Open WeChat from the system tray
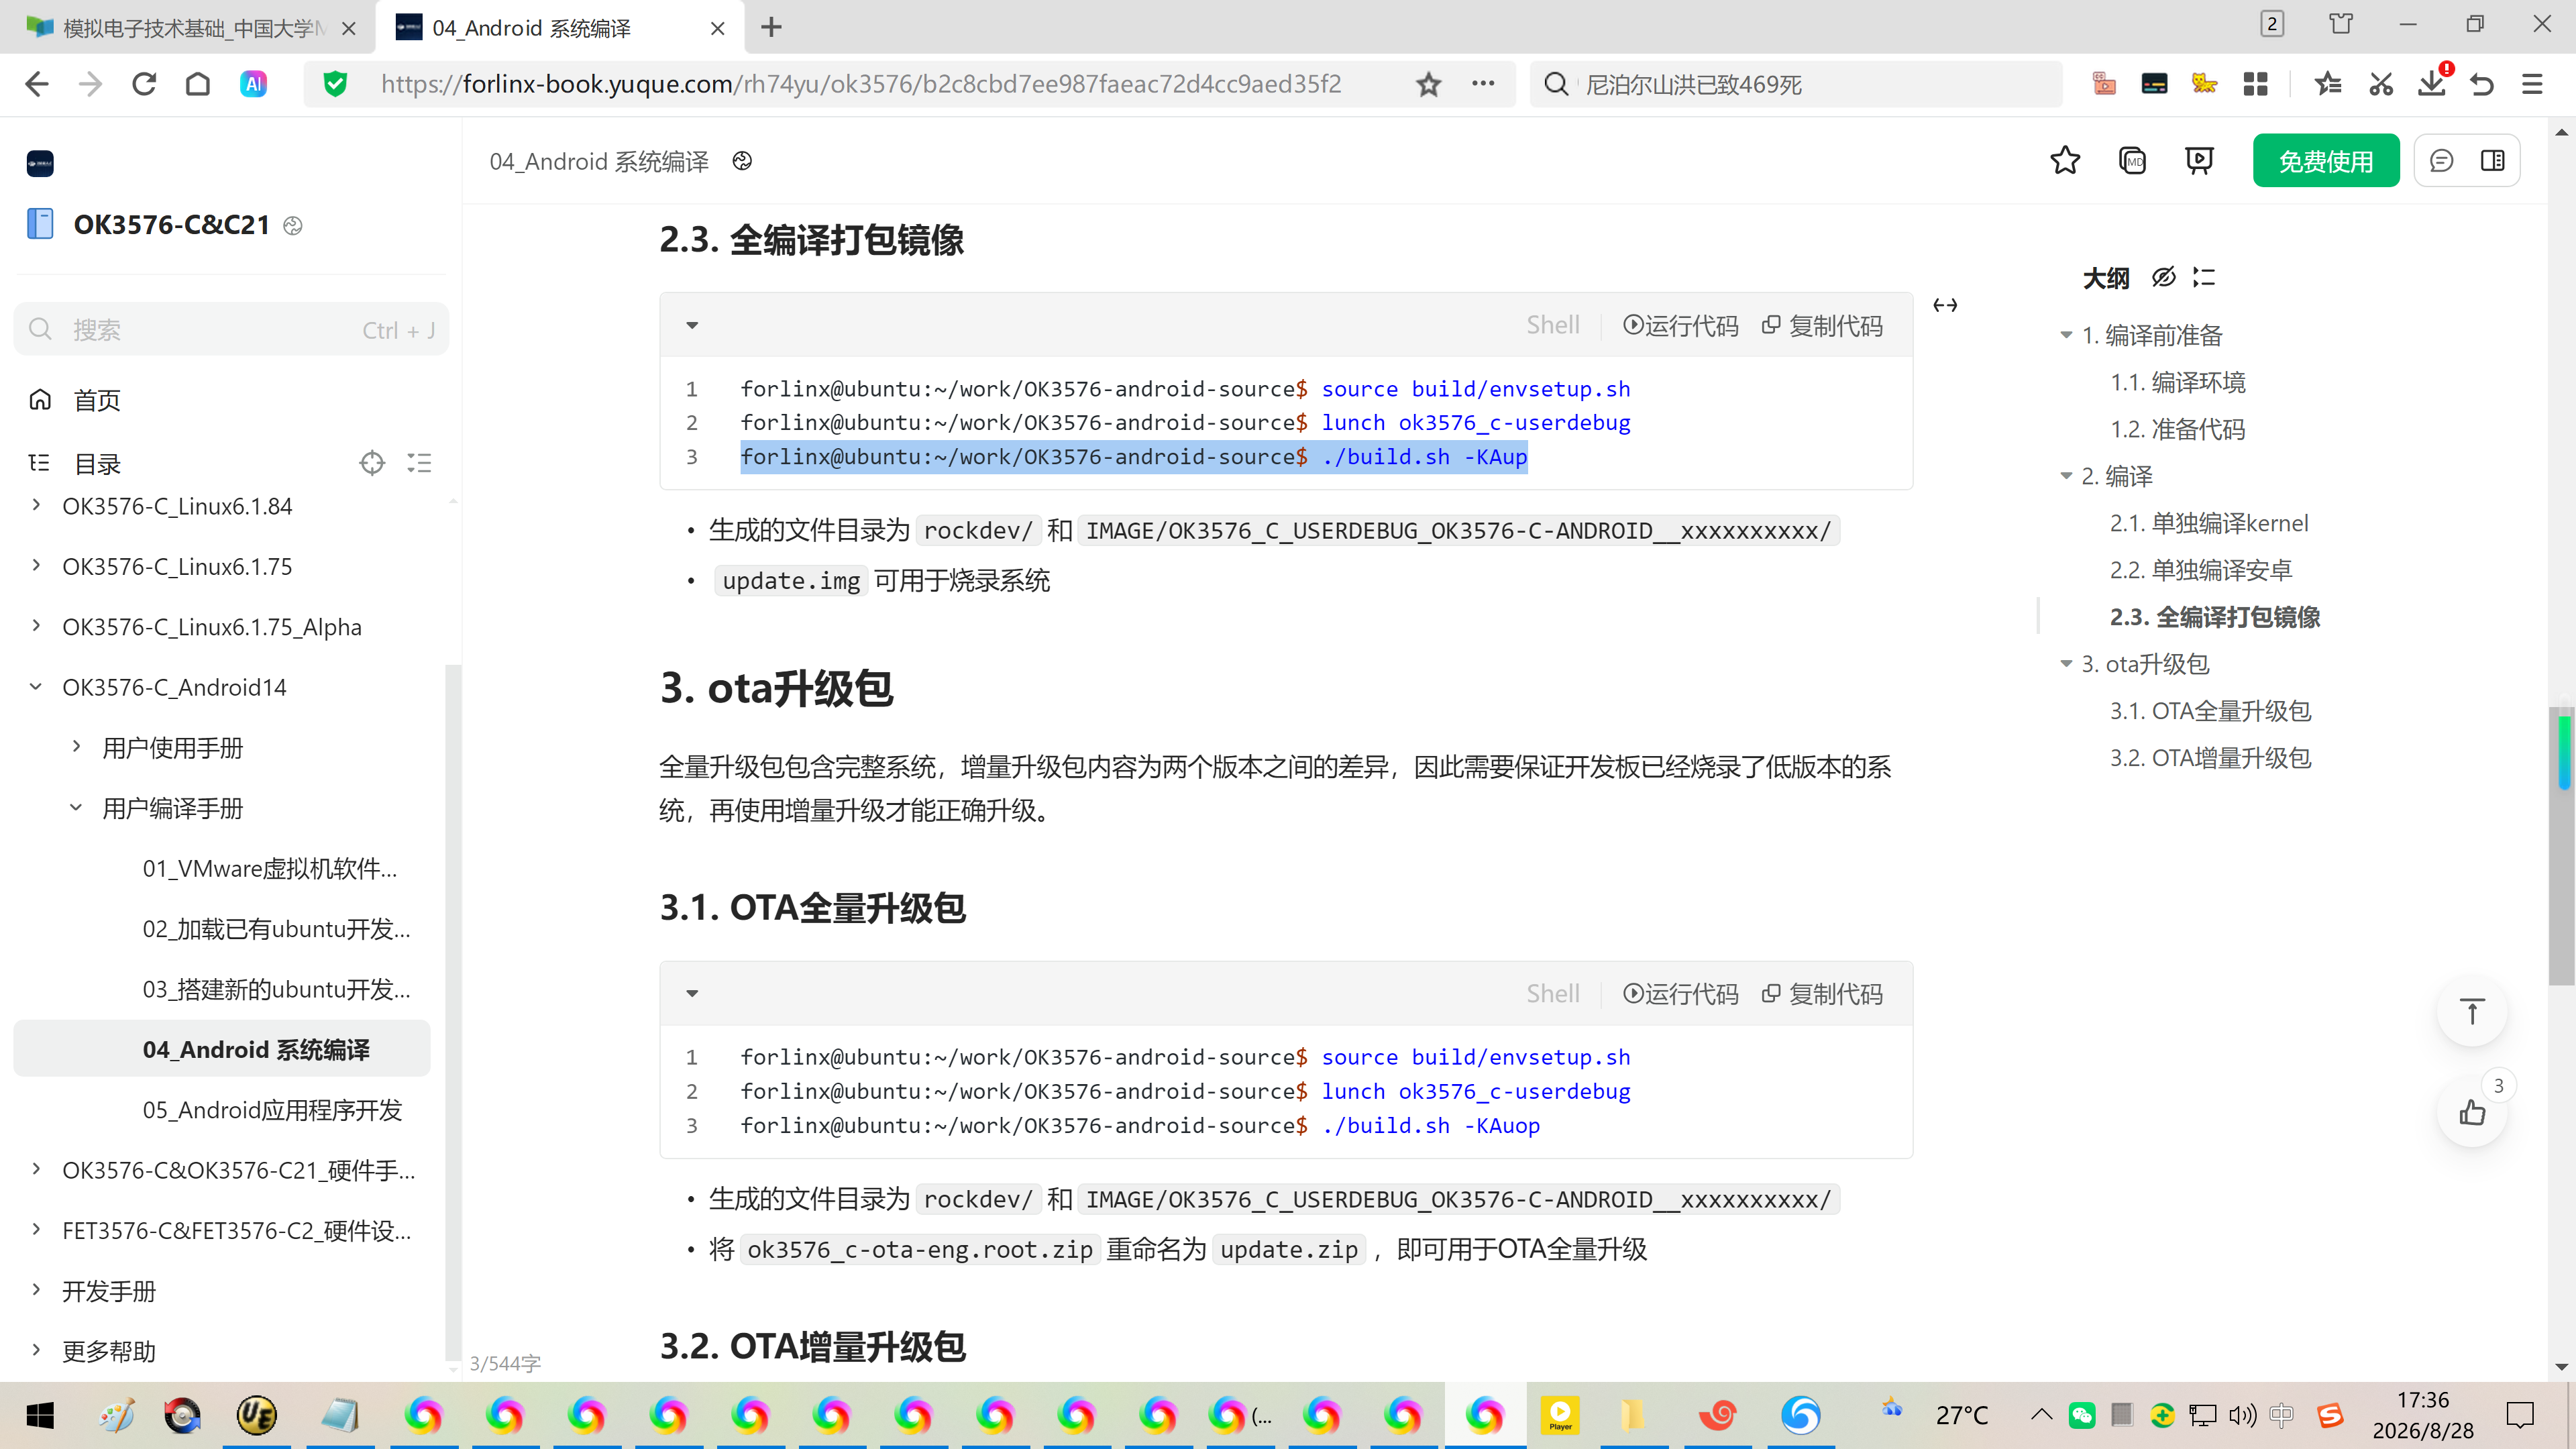Screen dimensions: 2576x1449 coord(2081,1415)
